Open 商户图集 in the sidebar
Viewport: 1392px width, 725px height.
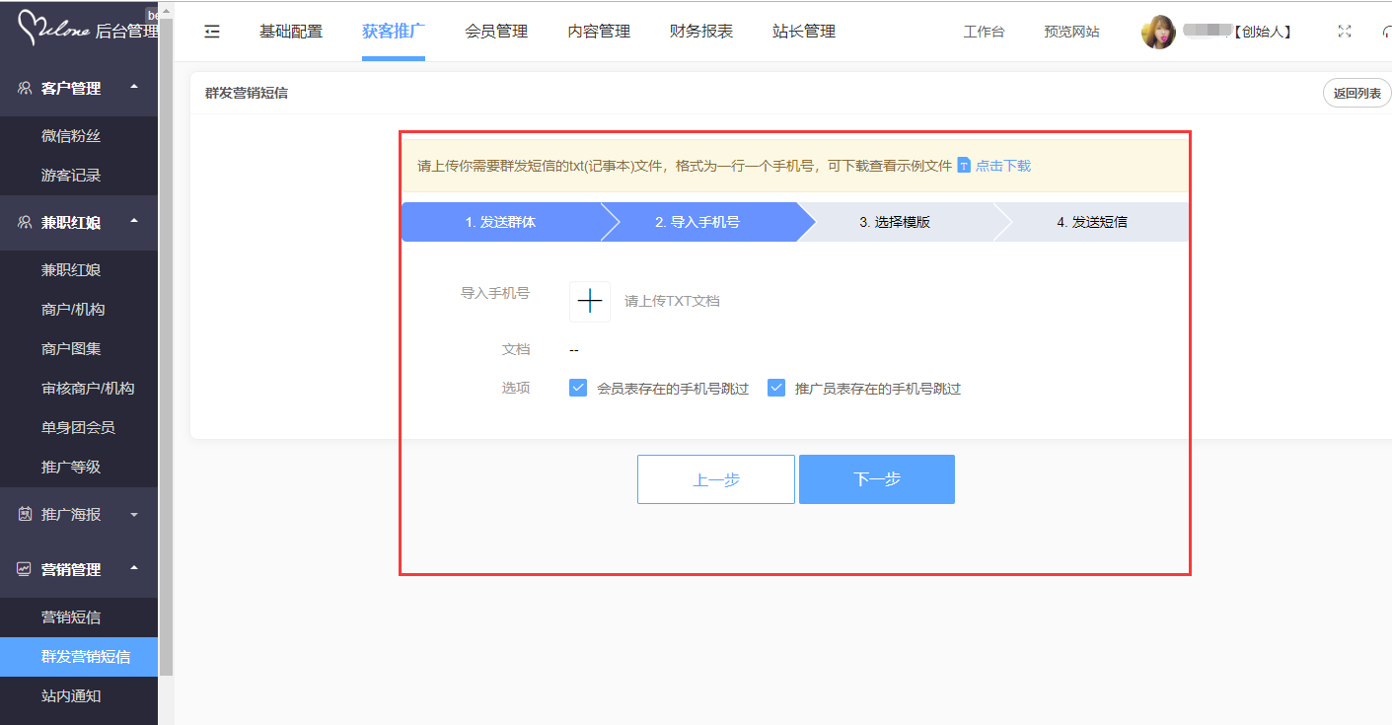[71, 349]
